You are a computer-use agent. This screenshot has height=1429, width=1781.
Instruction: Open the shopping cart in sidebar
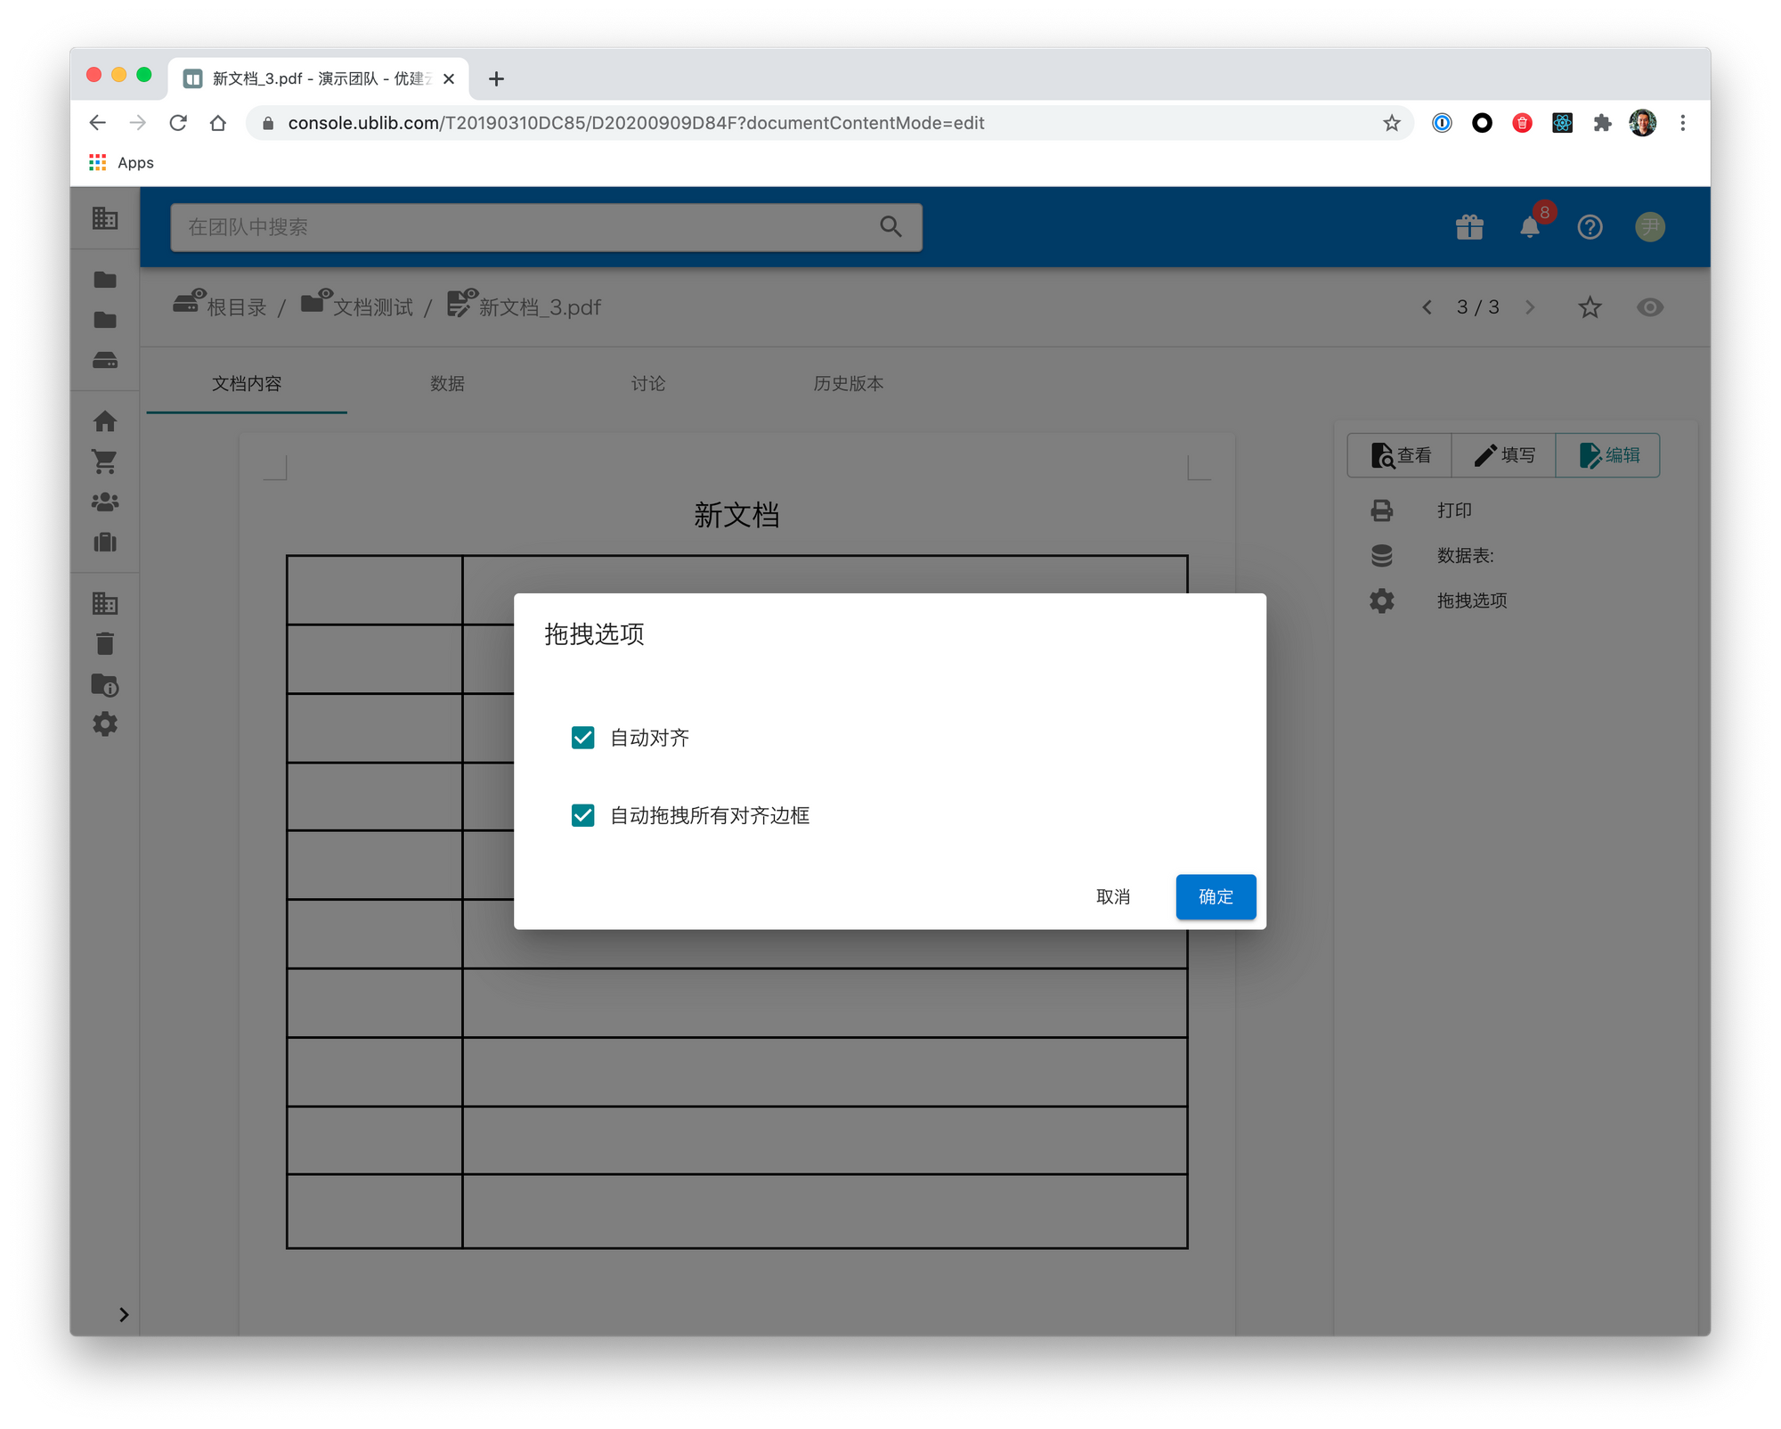click(x=105, y=461)
